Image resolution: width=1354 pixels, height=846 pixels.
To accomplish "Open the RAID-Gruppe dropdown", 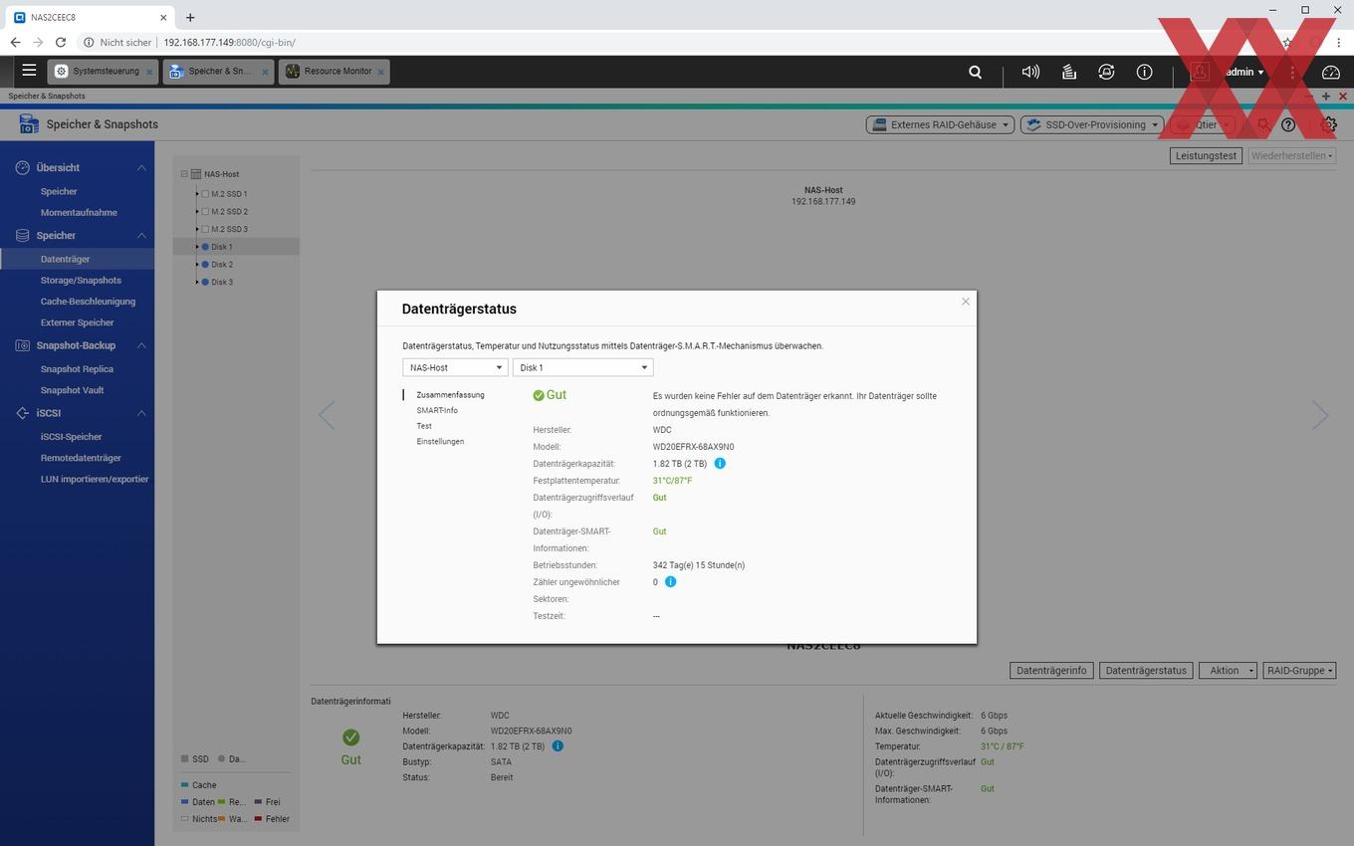I will (1299, 671).
